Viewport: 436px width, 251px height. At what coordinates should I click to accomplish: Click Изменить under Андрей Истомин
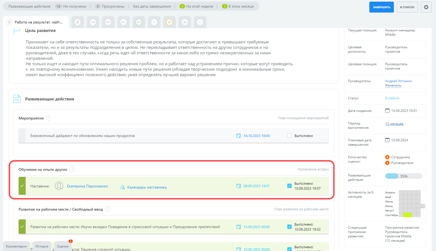tap(393, 86)
